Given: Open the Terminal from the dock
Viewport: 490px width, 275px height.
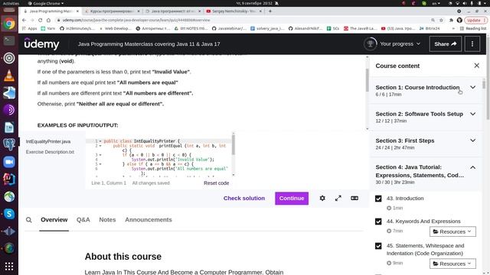Looking at the screenshot, I should click(9, 40).
